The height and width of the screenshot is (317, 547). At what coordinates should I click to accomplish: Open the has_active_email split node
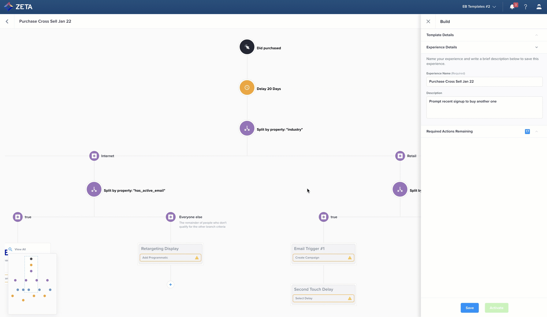(x=94, y=189)
